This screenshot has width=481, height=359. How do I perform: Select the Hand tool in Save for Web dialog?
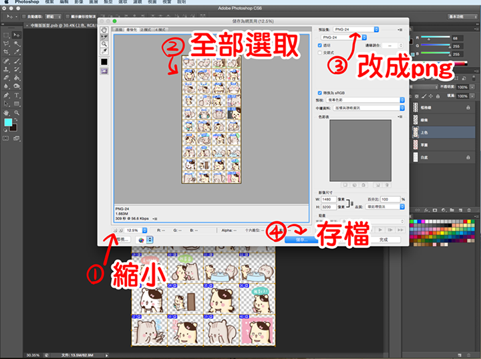[x=104, y=30]
